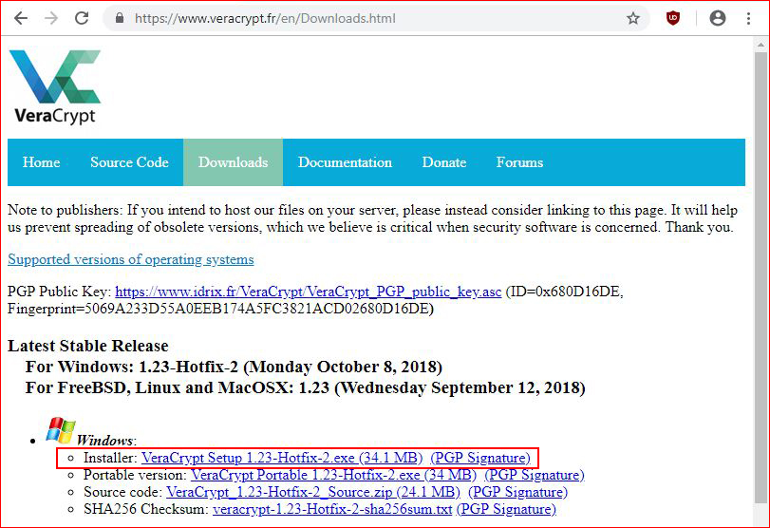Click the Fingerprint=5069A233D55A0EEB174A5FC3821ACD02680D16DE text
The width and height of the screenshot is (770, 528).
[220, 309]
